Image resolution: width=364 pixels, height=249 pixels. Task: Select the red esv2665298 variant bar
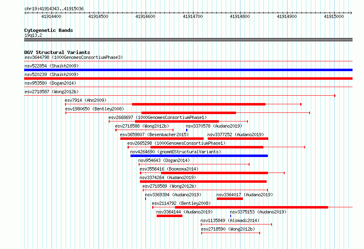(x=207, y=147)
